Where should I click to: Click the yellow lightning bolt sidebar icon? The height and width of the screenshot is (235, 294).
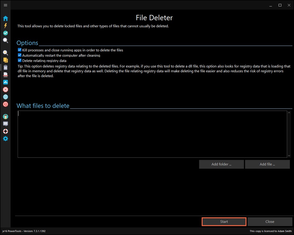pos(5,26)
